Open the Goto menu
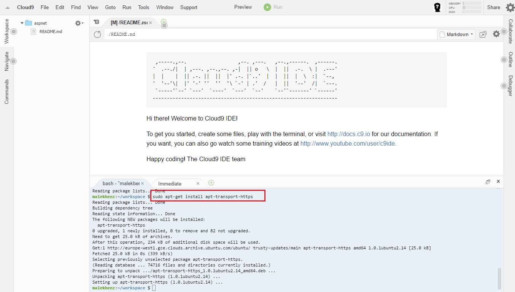Viewport: 515px width, 292px height. click(110, 7)
